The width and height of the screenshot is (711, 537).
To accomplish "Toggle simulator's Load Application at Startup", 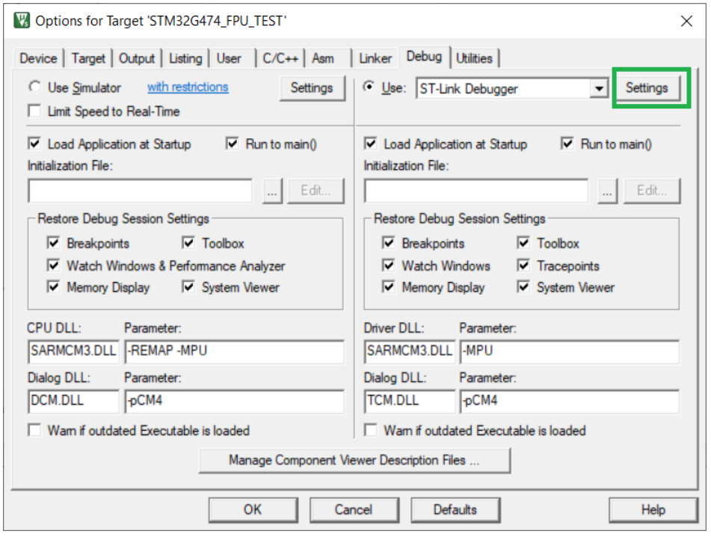I will tap(34, 144).
